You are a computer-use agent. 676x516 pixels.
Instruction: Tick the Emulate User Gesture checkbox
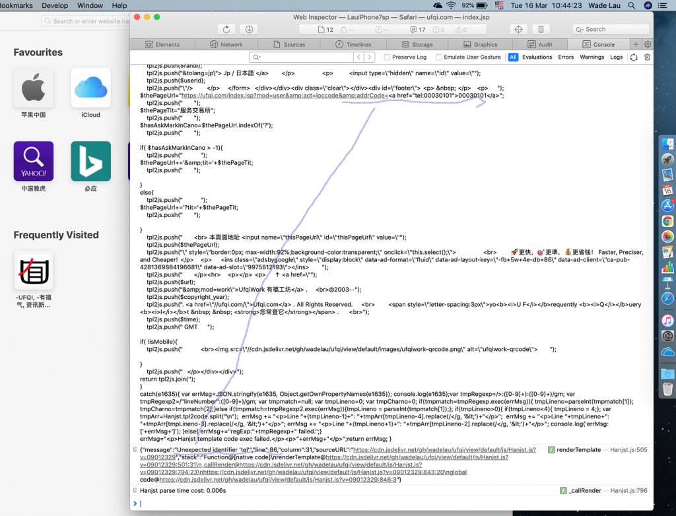coord(439,57)
